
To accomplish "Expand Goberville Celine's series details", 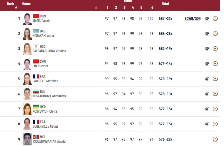I will (x=215, y=124).
